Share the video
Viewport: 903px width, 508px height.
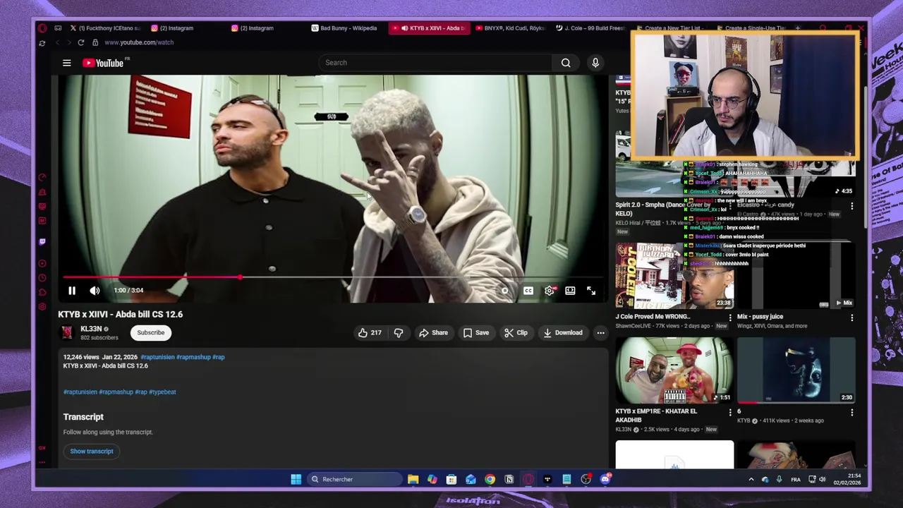[x=433, y=332]
